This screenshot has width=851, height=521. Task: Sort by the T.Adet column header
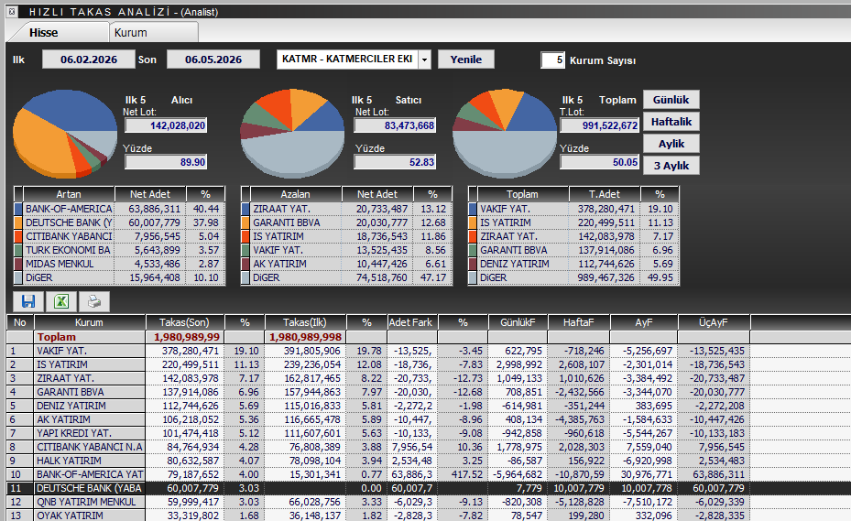(605, 194)
